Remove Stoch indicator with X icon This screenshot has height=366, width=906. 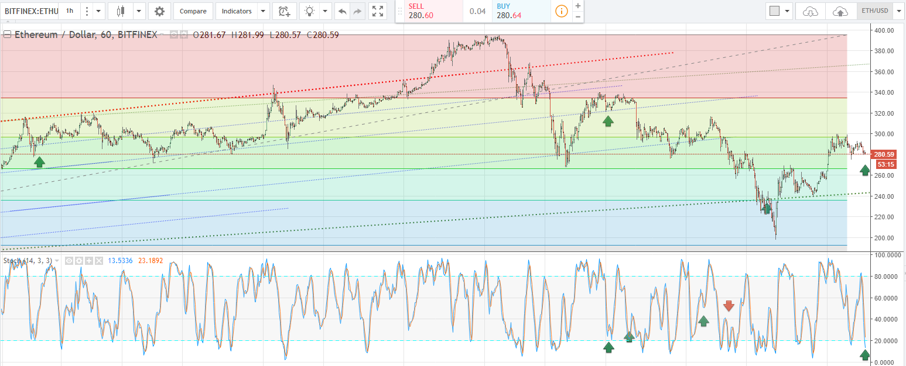tap(98, 261)
